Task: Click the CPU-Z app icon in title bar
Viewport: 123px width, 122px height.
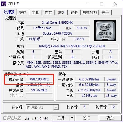Action: coord(4,4)
